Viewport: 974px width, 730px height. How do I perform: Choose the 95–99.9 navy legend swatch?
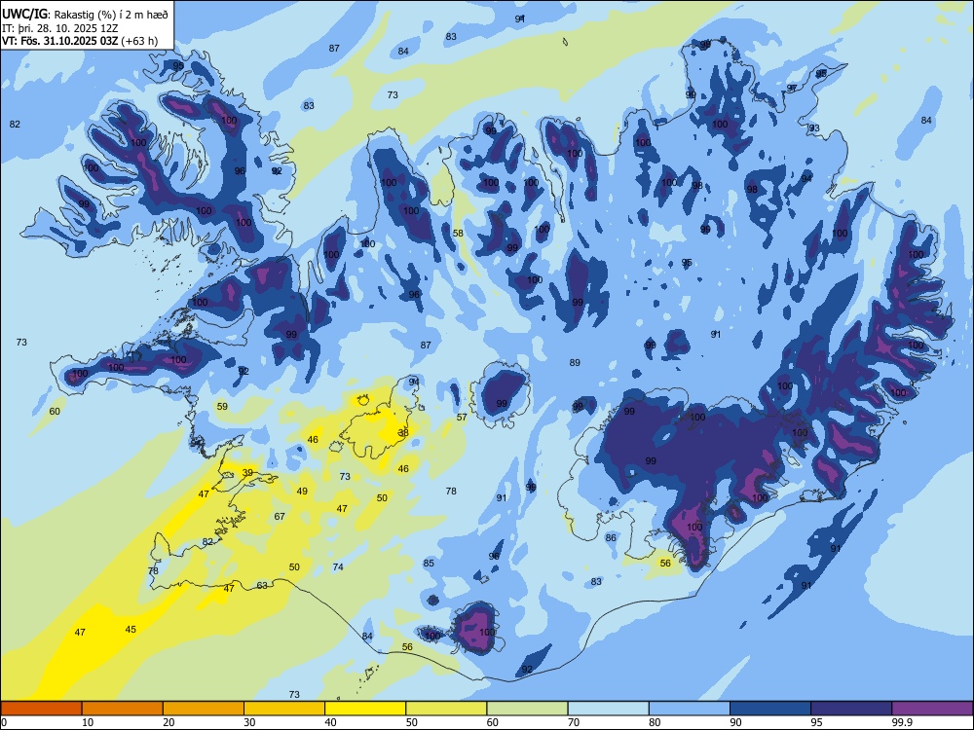pos(851,709)
